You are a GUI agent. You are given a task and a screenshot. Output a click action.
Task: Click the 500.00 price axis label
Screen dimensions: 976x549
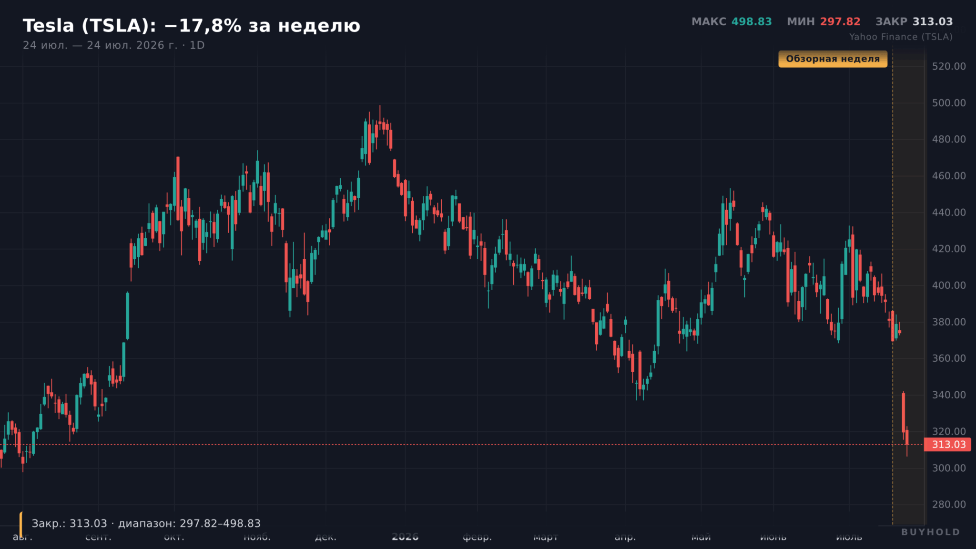[x=949, y=103]
